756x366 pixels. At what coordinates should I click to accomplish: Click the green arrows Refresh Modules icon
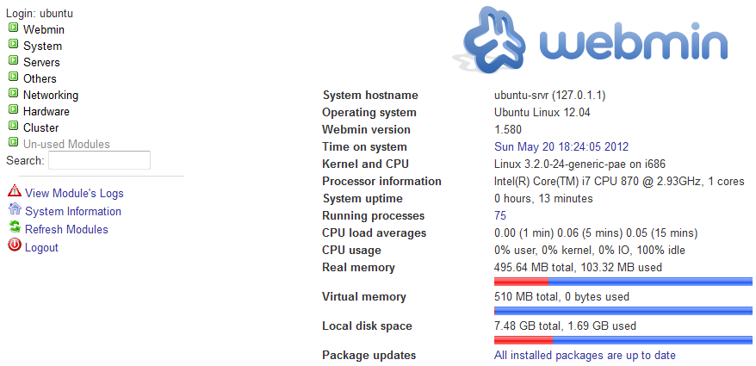(15, 227)
